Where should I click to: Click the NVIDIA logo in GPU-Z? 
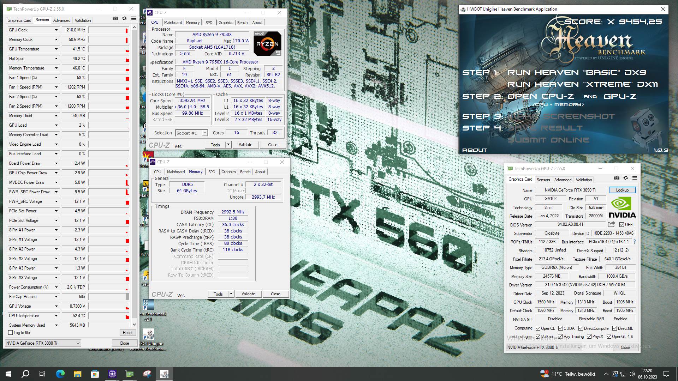pyautogui.click(x=622, y=207)
